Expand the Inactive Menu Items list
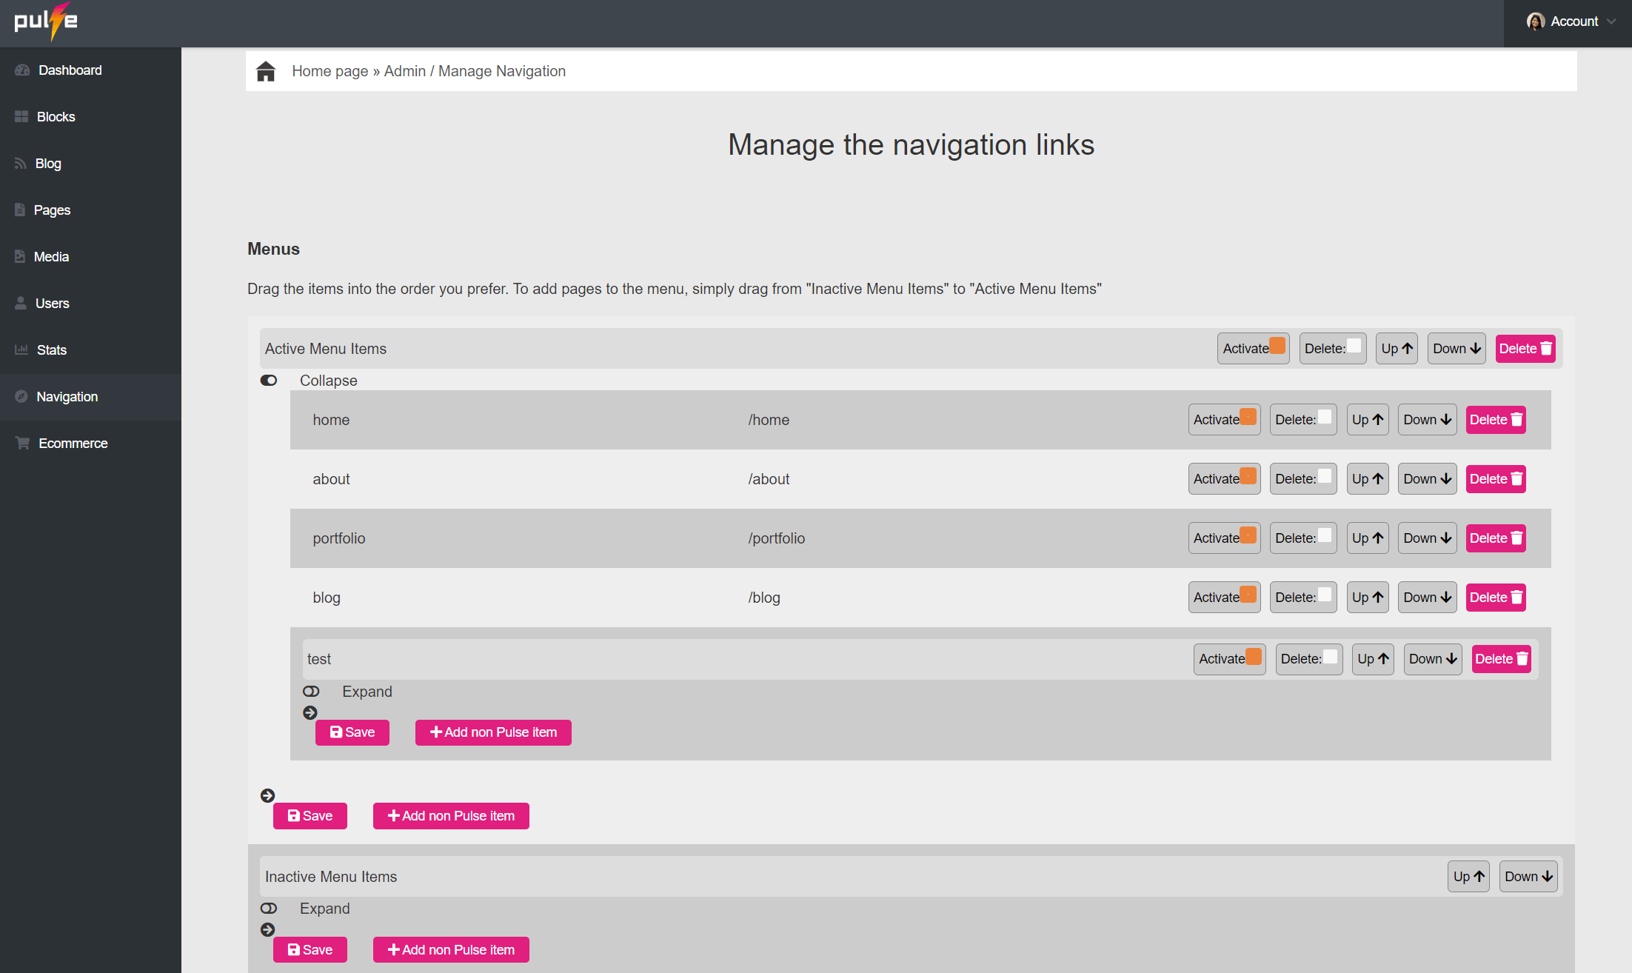Screen dimensions: 1632x973 coord(269,908)
